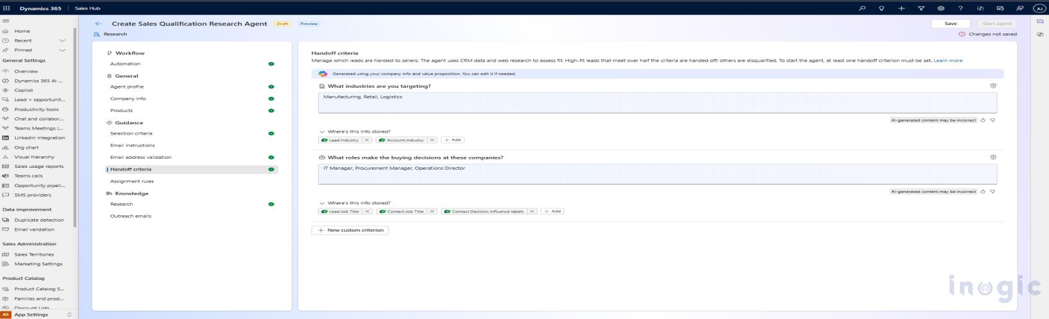The width and height of the screenshot is (1049, 319).
Task: Click the help question mark icon
Action: pos(960,8)
